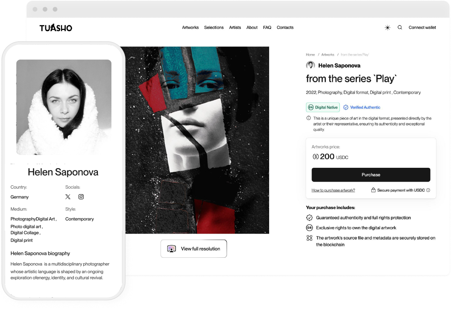Click the Digital Native badge
Viewport: 451px width, 310px height.
coord(323,107)
